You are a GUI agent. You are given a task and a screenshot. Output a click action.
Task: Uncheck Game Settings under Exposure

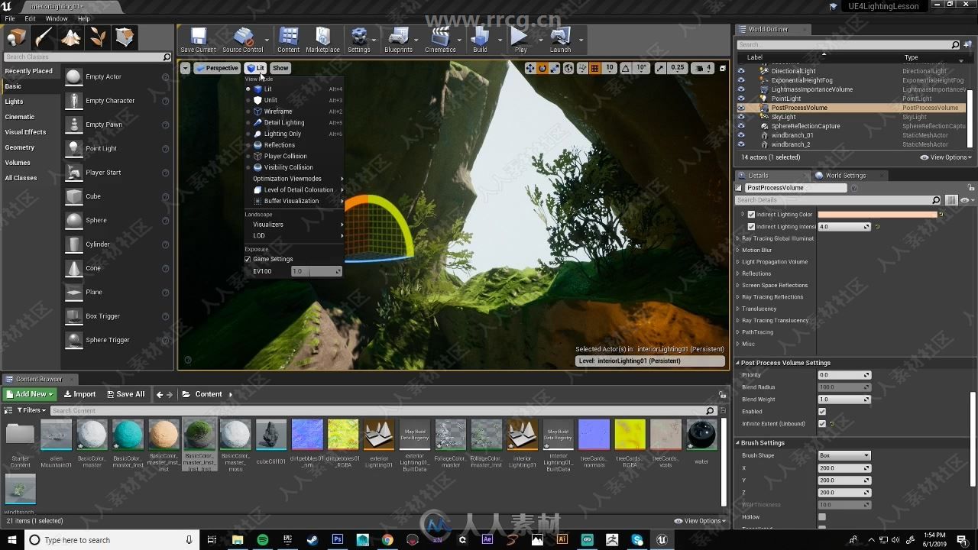pyautogui.click(x=248, y=259)
